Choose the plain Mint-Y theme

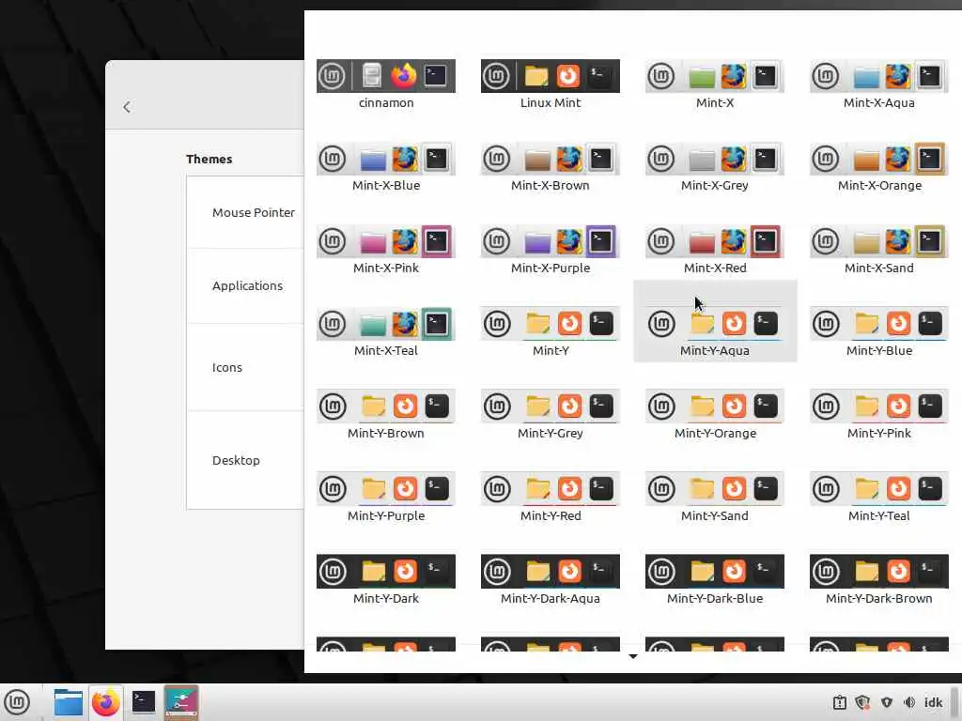(x=551, y=332)
